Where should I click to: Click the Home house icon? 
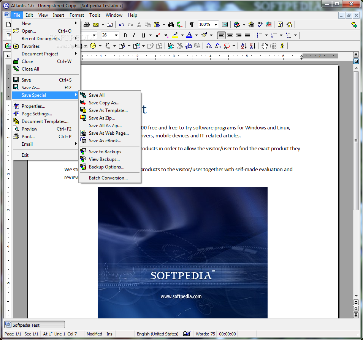pyautogui.click(x=289, y=25)
